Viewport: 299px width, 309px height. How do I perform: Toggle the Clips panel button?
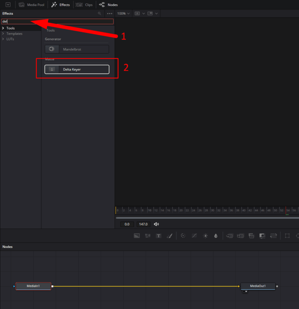pyautogui.click(x=84, y=5)
